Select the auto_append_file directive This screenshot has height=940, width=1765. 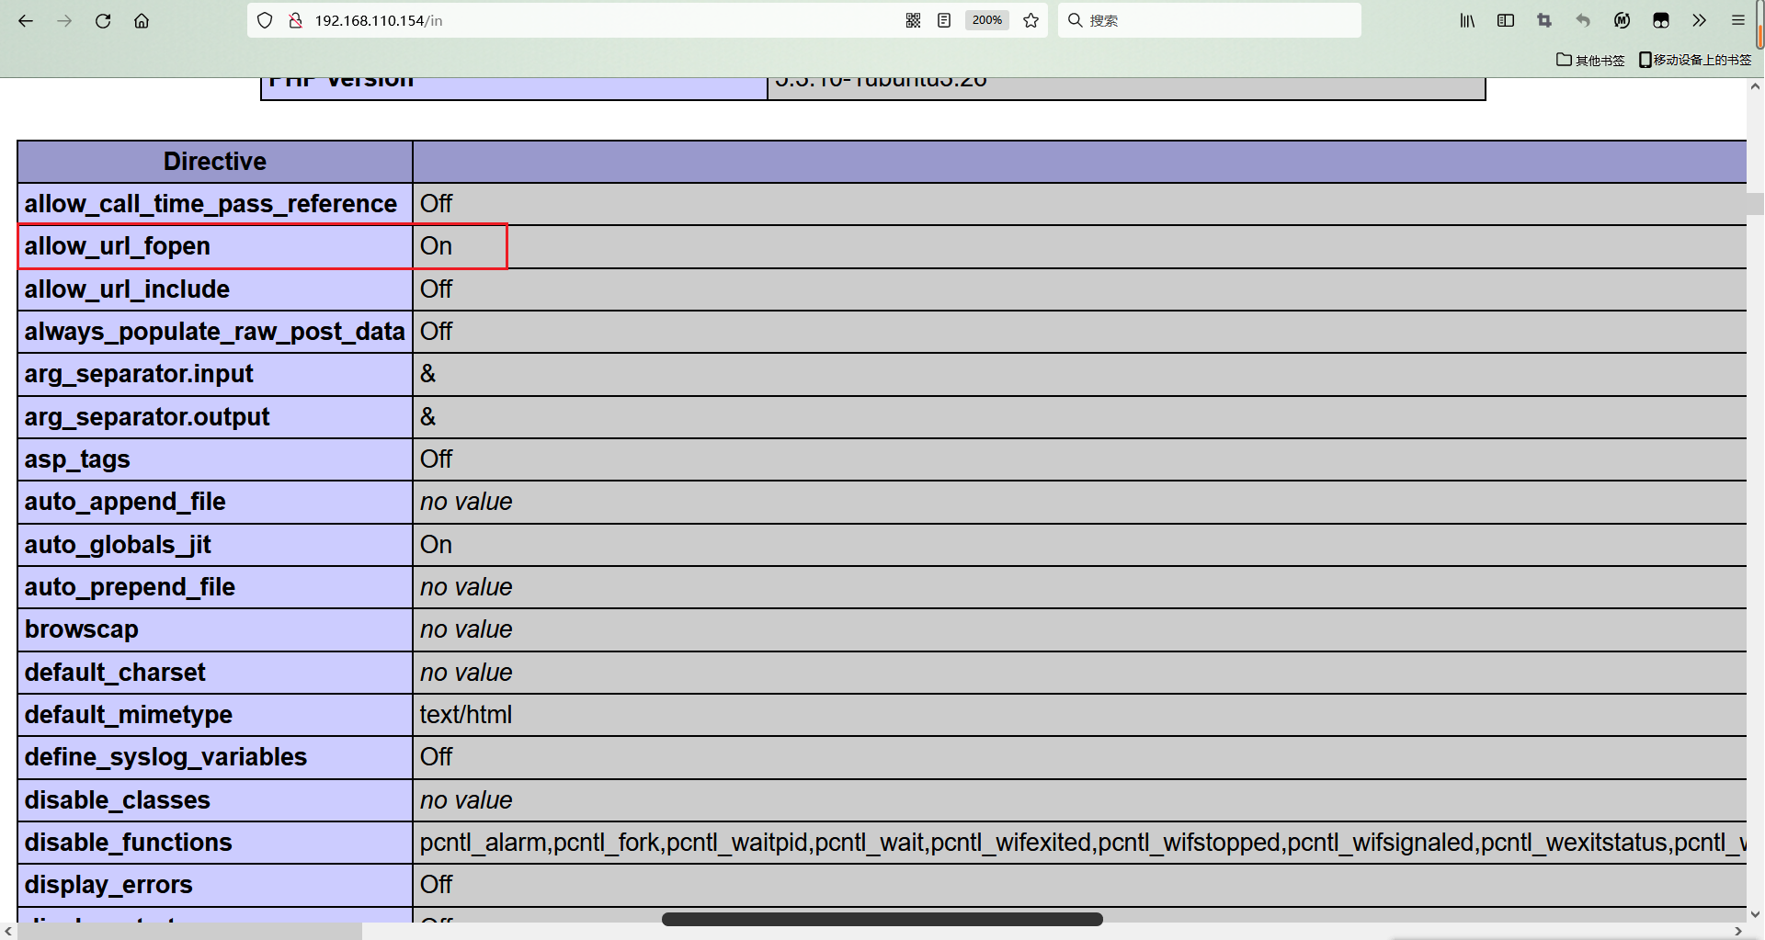pyautogui.click(x=125, y=502)
